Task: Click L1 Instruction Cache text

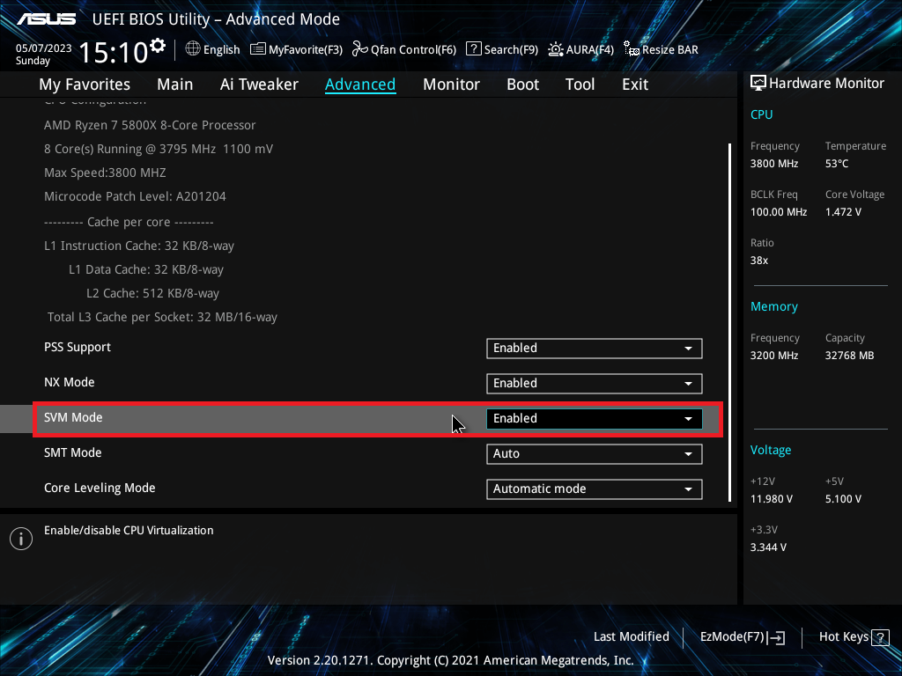Action: click(138, 246)
